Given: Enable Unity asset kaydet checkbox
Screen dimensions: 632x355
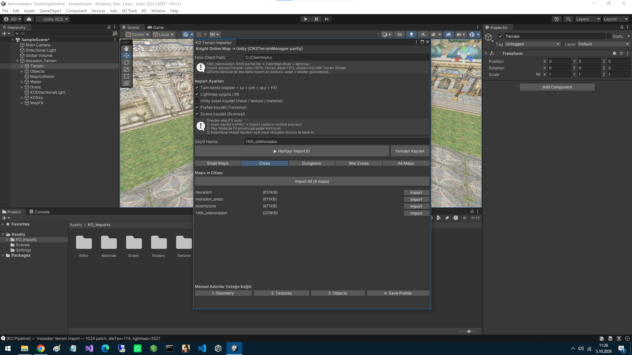Looking at the screenshot, I should 197,101.
